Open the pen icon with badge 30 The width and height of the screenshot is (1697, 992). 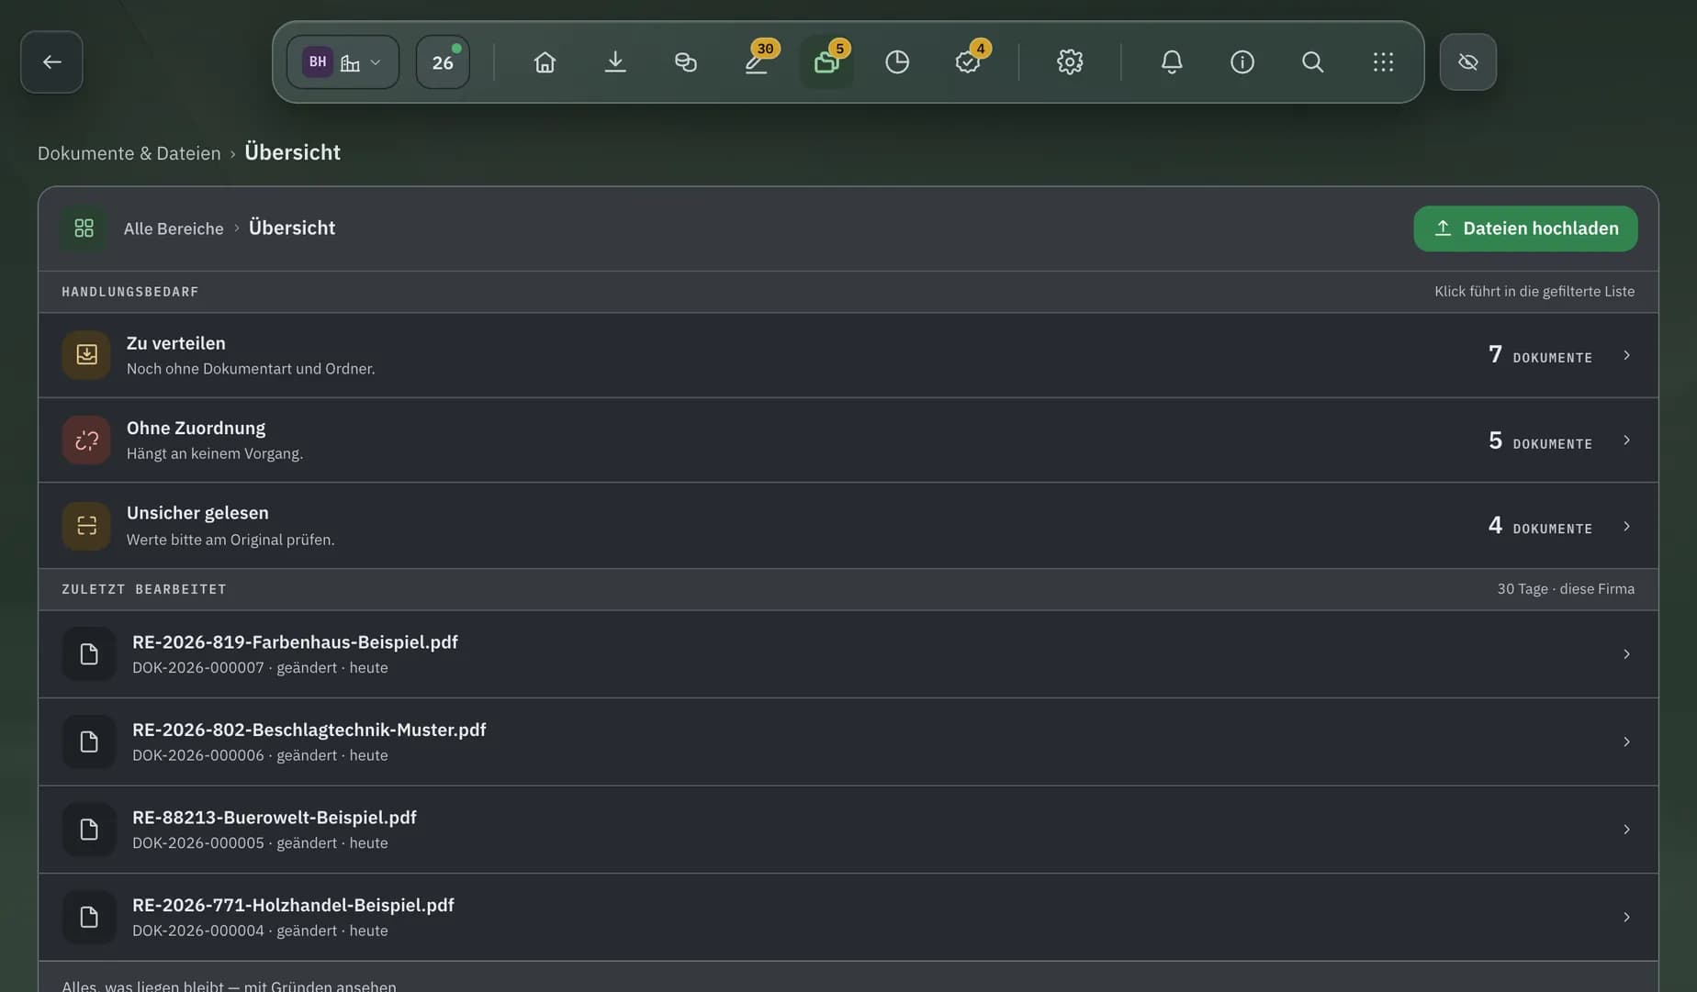click(x=757, y=61)
